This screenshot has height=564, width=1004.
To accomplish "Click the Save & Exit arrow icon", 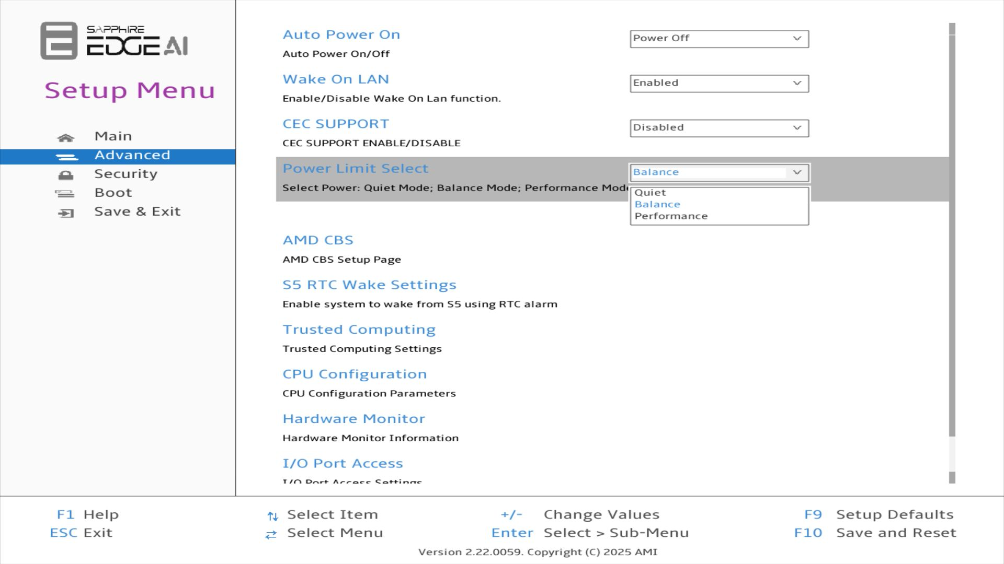I will coord(65,213).
